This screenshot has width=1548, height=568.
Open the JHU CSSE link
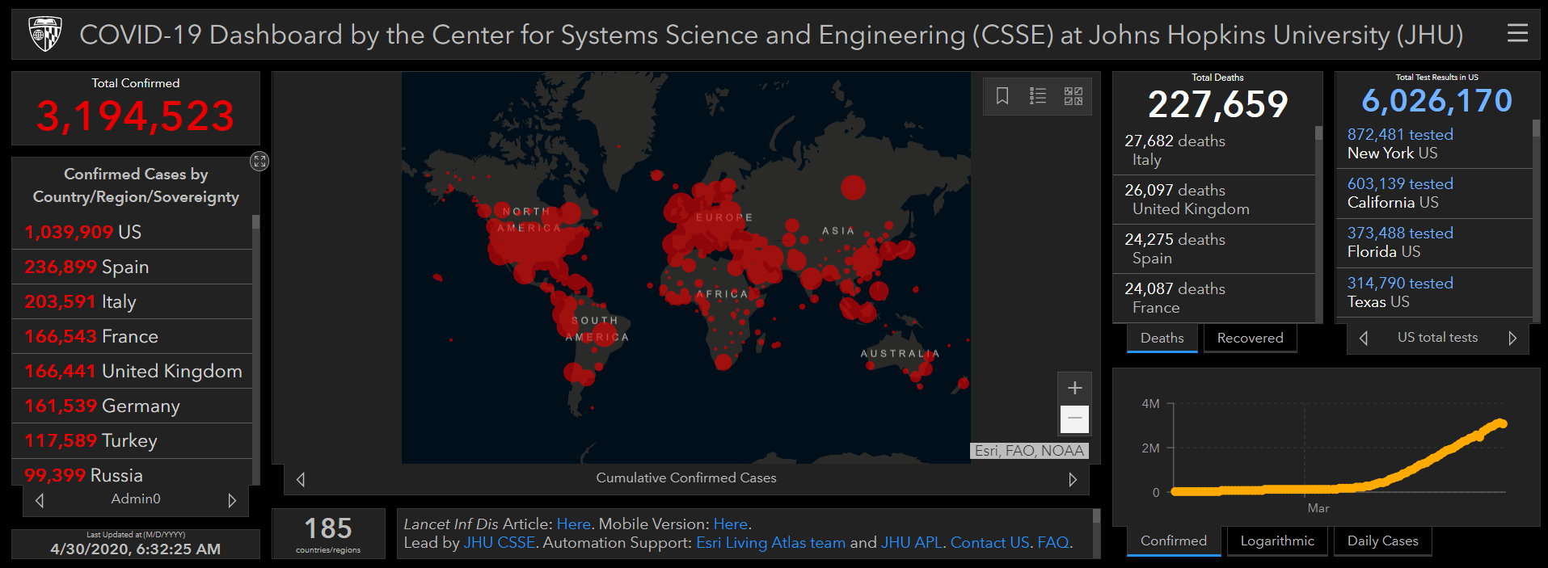[499, 543]
